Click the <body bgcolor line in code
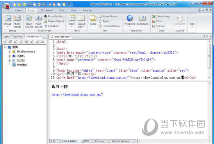This screenshot has width=214, height=144. tap(123, 70)
